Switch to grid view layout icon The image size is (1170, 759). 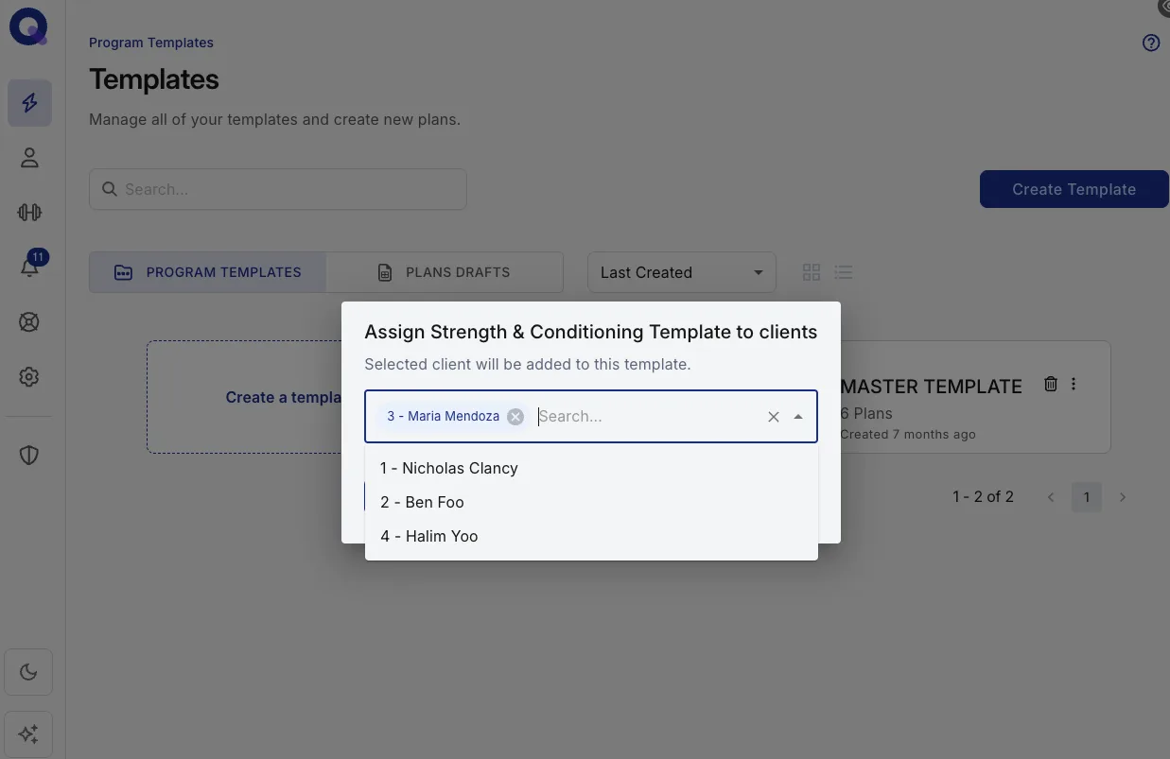click(x=812, y=272)
